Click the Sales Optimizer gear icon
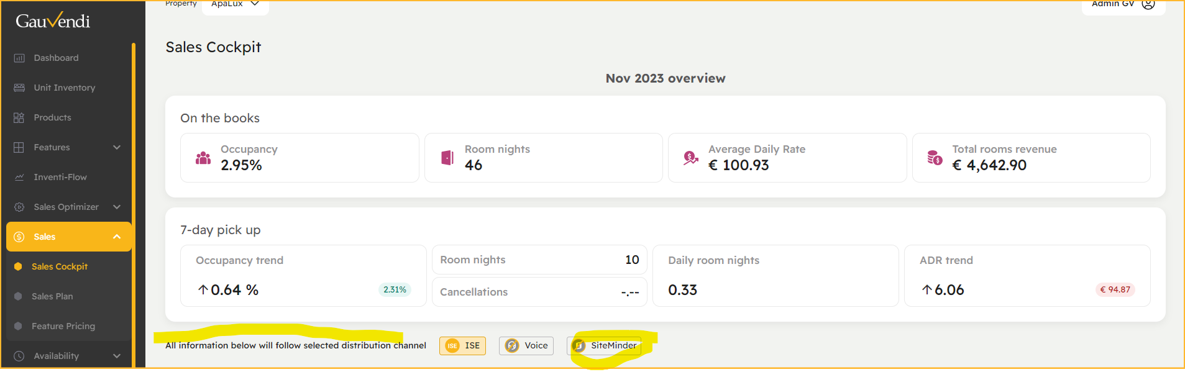Image resolution: width=1185 pixels, height=372 pixels. (x=19, y=207)
